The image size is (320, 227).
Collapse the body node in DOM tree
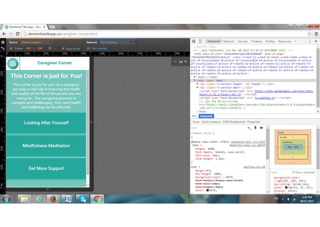195,80
